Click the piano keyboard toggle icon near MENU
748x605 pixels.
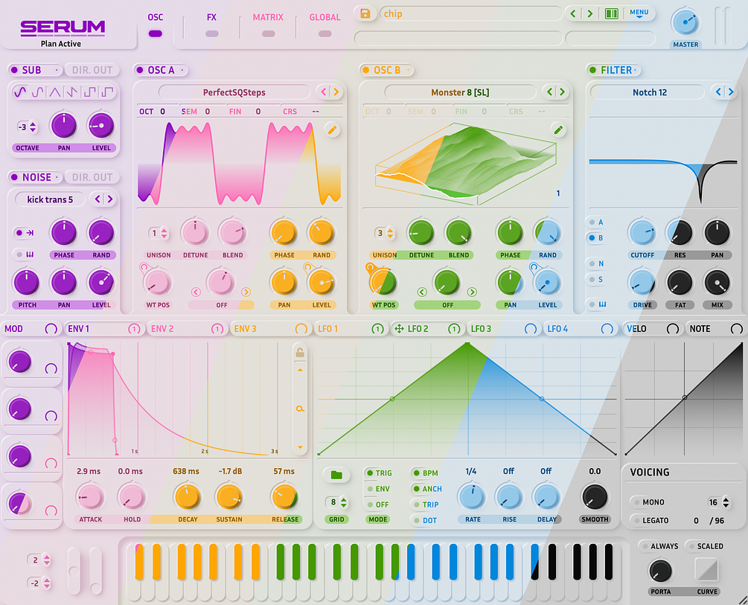pyautogui.click(x=610, y=13)
